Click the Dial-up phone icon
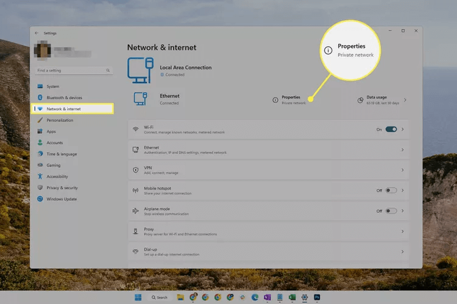 click(135, 252)
